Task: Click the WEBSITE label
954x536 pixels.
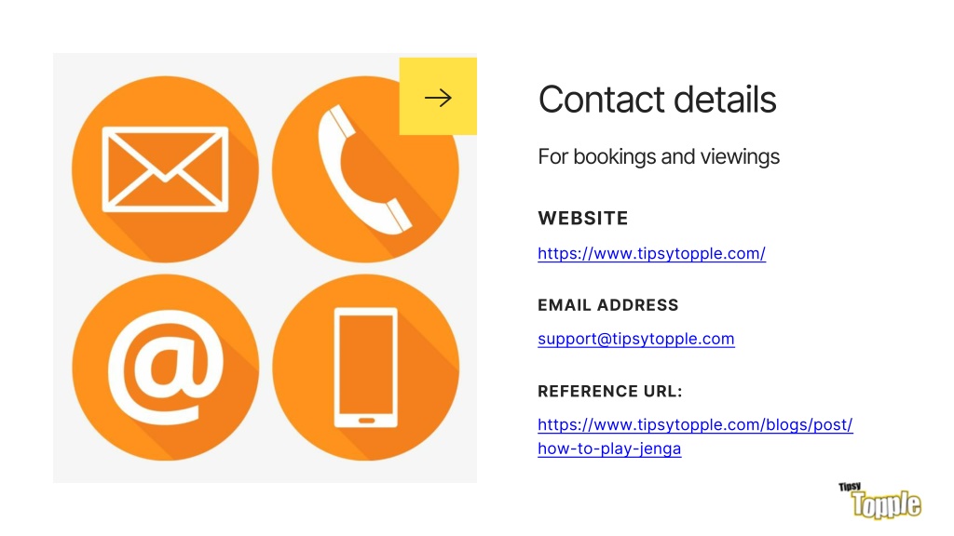Action: click(x=583, y=218)
